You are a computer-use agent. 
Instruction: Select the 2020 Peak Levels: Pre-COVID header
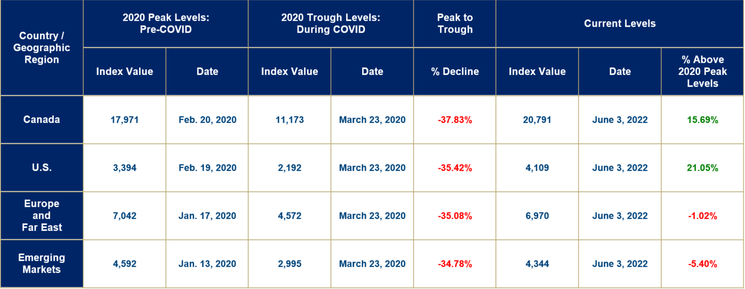166,23
